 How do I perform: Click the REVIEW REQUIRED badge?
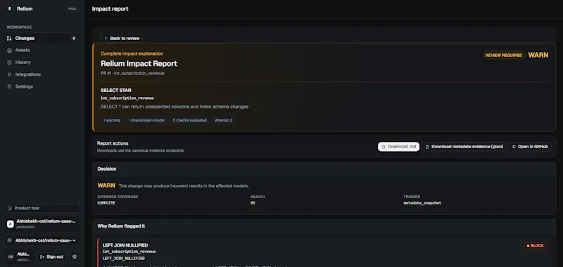[x=504, y=56]
